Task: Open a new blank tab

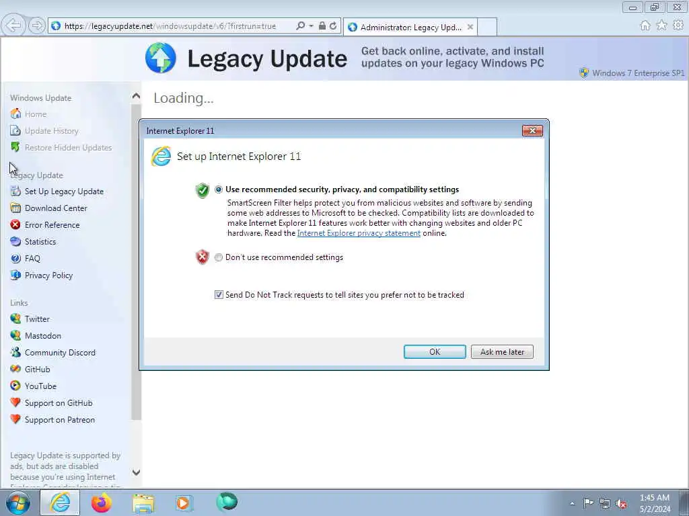Action: [487, 27]
